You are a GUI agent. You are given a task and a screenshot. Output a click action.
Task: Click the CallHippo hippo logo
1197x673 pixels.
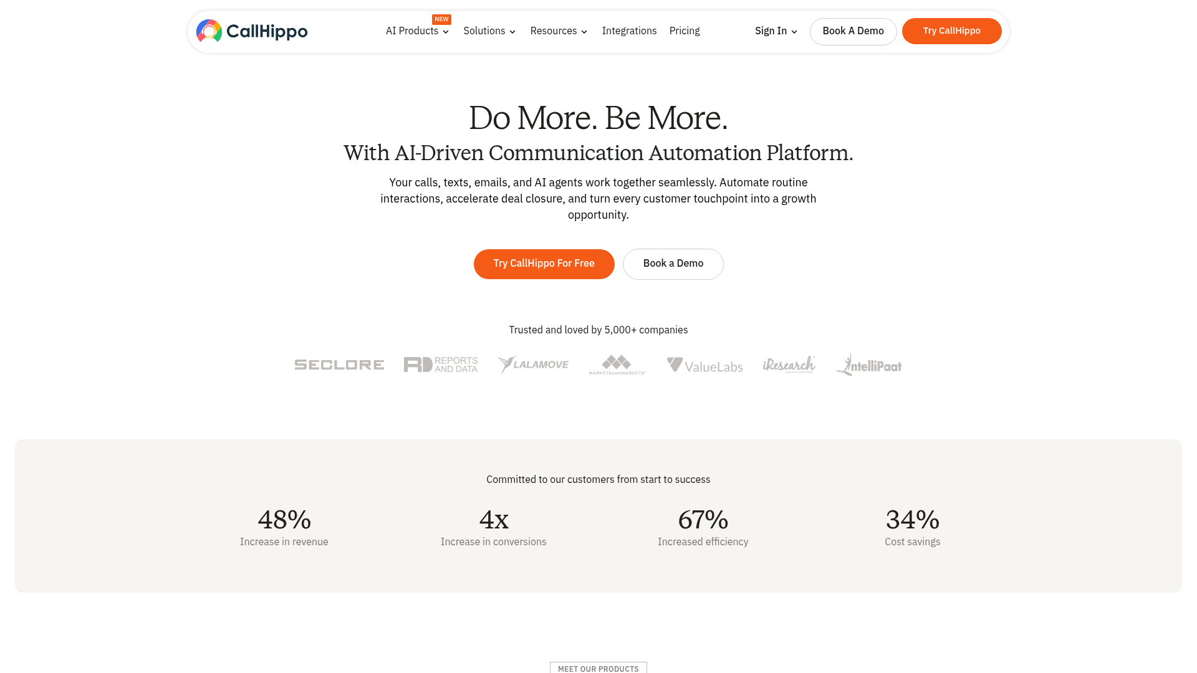coord(208,31)
